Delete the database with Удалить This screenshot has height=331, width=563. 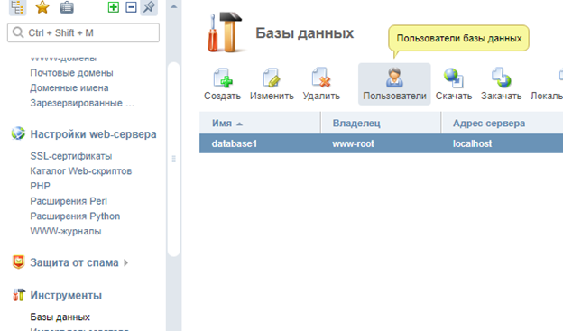click(321, 85)
